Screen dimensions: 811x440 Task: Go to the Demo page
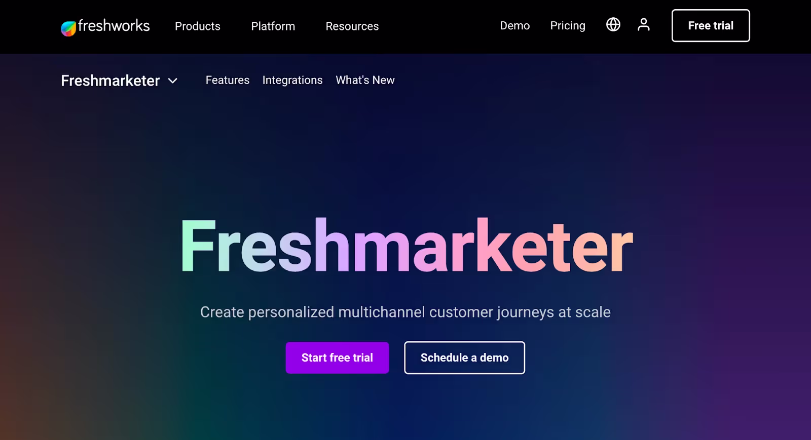[x=514, y=25]
